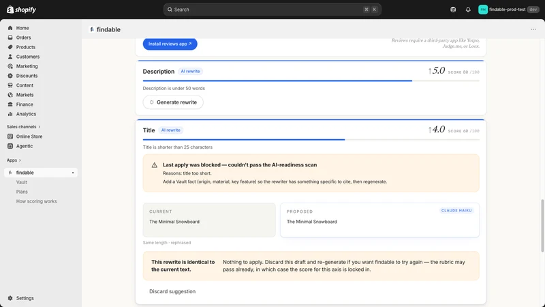This screenshot has width=545, height=307.
Task: Open the Home icon in sidebar
Action: tap(10, 28)
